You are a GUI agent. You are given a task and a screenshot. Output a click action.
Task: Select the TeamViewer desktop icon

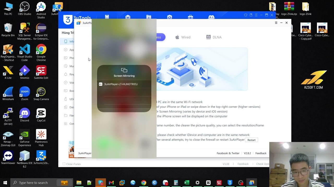8,158
